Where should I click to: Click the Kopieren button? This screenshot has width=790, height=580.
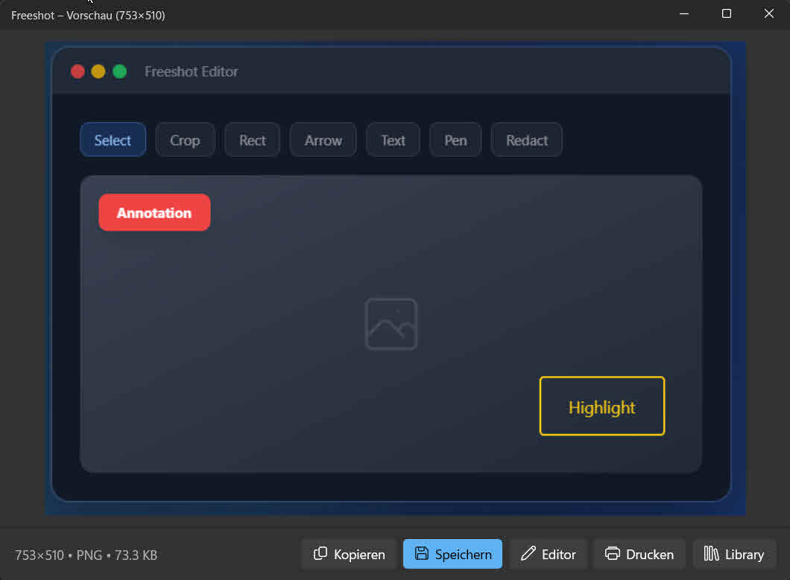349,554
